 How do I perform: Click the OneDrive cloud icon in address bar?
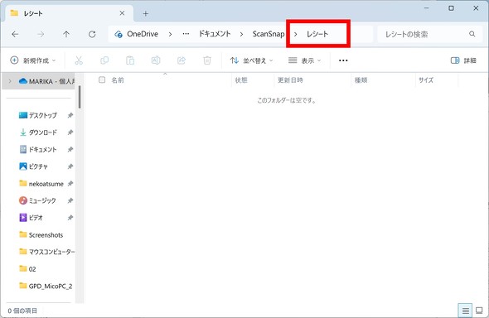119,34
